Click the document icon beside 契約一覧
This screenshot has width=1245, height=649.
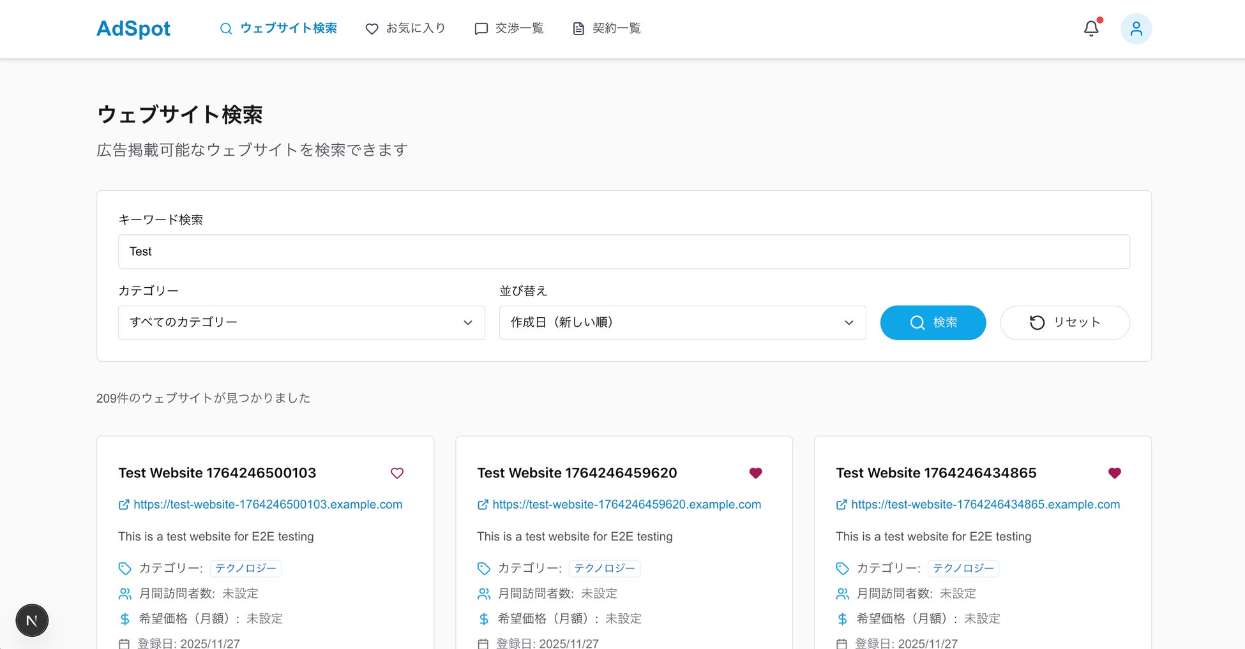click(578, 29)
